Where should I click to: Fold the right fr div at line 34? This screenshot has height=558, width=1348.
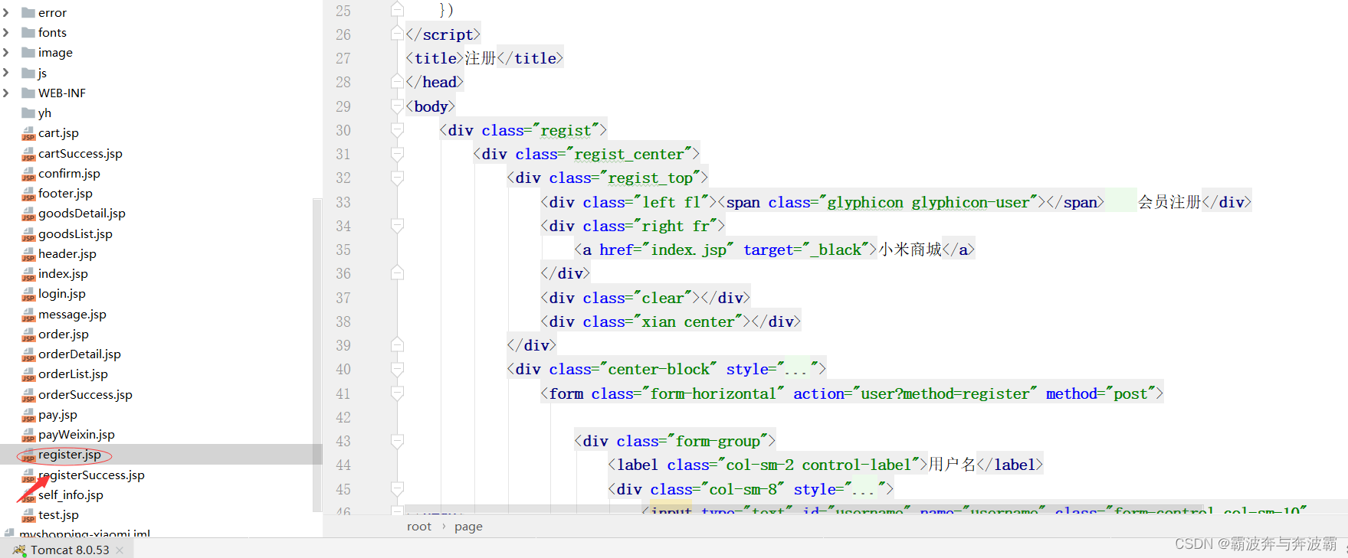pyautogui.click(x=397, y=226)
